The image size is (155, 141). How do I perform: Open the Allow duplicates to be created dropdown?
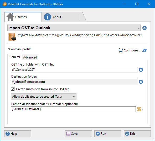click(44, 97)
